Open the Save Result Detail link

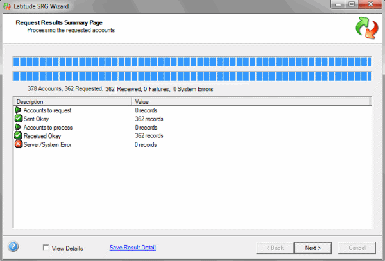pyautogui.click(x=133, y=248)
